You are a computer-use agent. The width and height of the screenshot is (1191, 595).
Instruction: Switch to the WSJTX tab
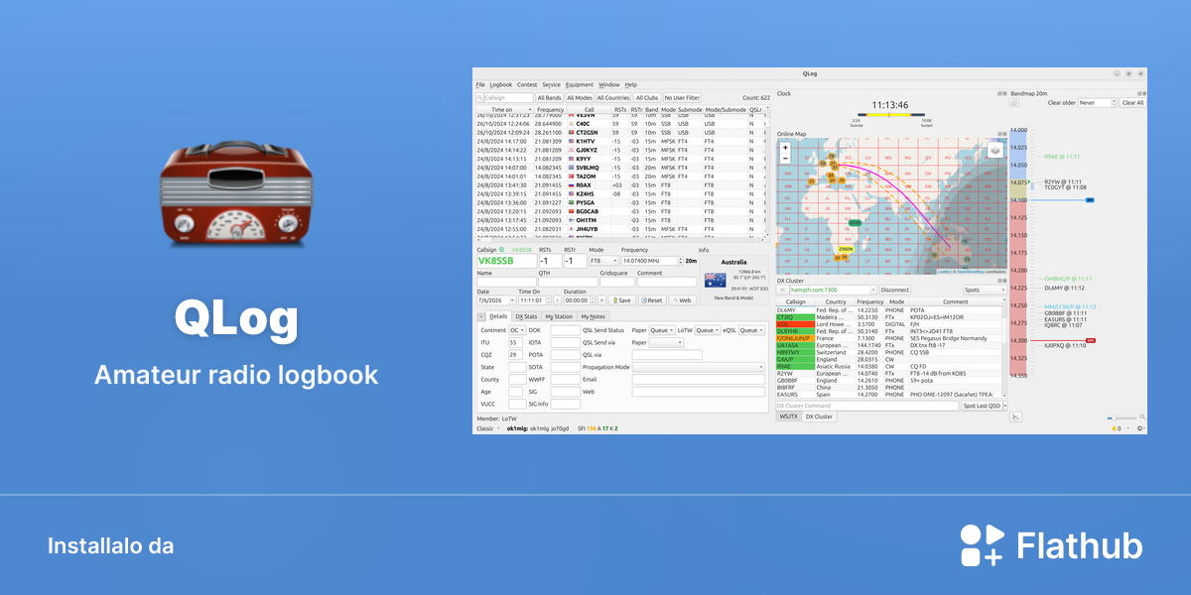[788, 416]
